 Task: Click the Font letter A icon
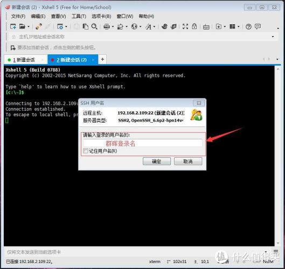click(148, 27)
